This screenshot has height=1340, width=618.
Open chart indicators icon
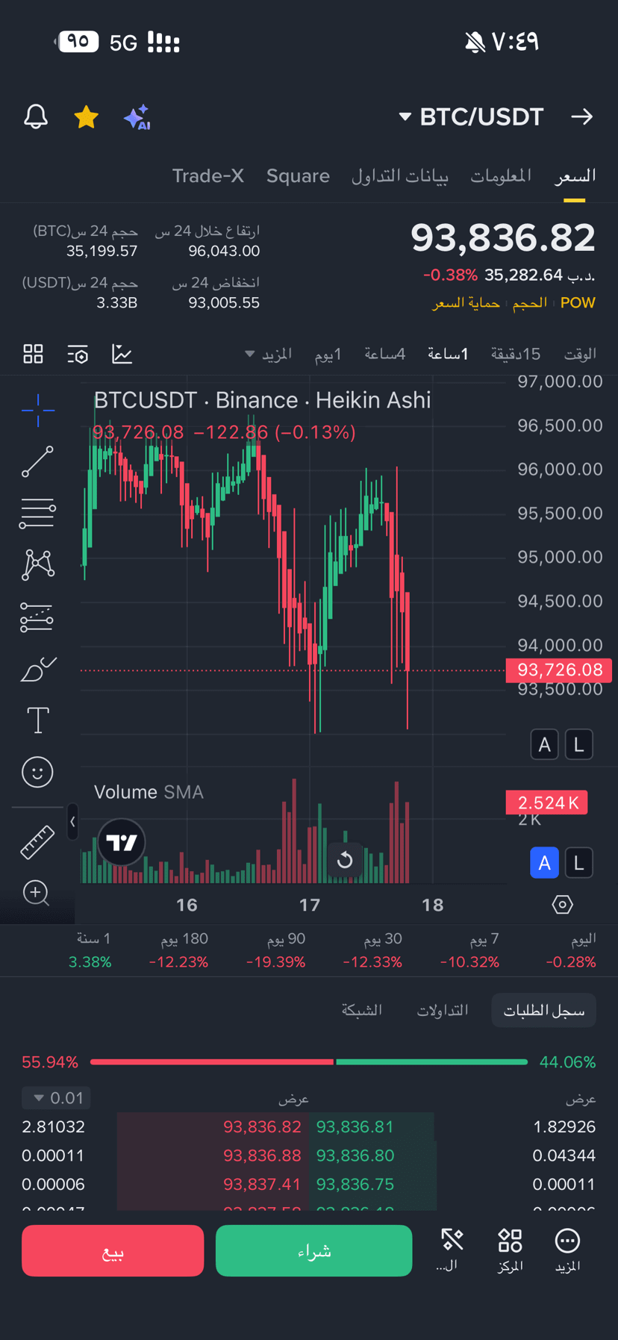[x=122, y=354]
